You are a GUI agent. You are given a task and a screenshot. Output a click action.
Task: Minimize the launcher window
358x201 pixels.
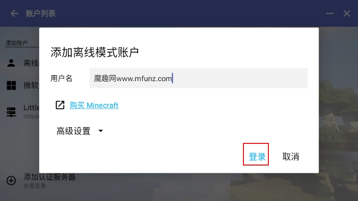pyautogui.click(x=330, y=13)
